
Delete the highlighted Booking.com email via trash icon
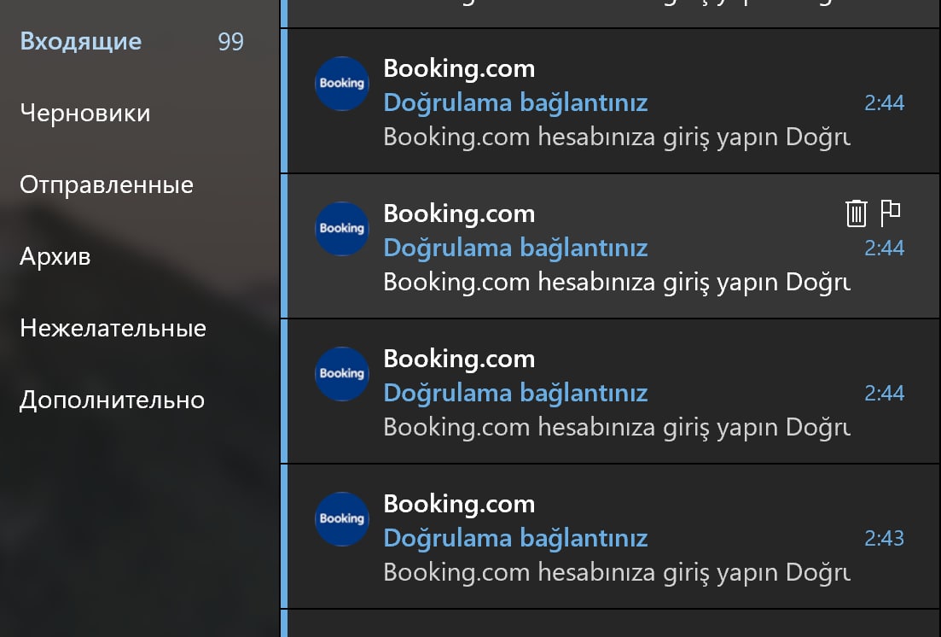pyautogui.click(x=856, y=213)
